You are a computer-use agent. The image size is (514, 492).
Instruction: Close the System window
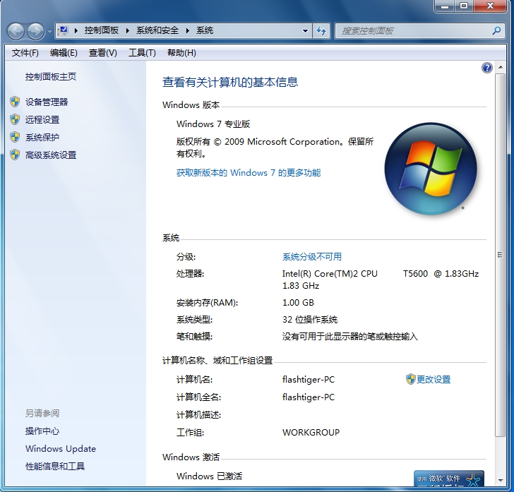click(x=490, y=6)
